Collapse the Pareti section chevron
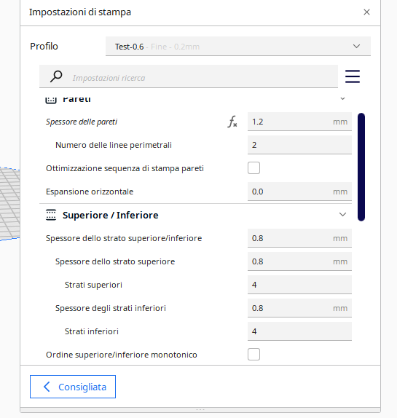 pos(342,98)
